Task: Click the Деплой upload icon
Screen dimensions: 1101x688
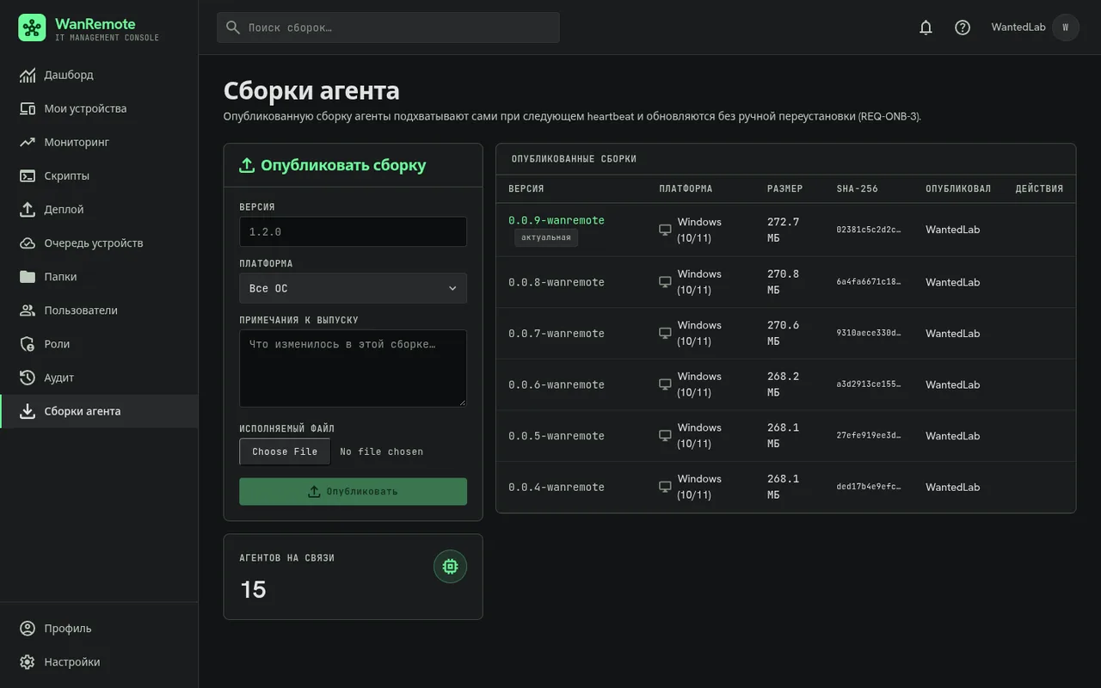Action: point(28,209)
